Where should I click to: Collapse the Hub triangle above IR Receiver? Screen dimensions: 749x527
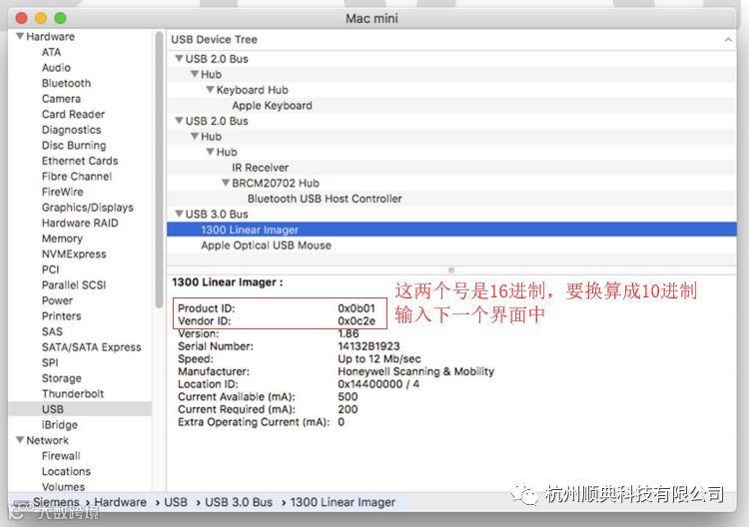point(210,152)
